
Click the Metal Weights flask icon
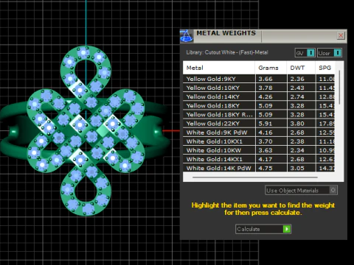(187, 36)
